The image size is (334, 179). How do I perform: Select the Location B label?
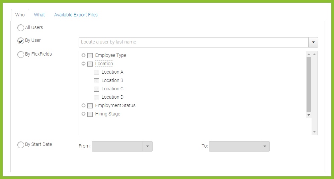click(x=112, y=80)
